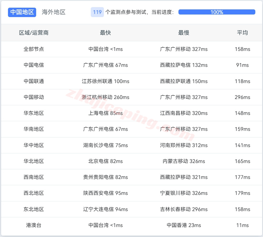
Task: Switch to the 海外地区 tab
Action: pyautogui.click(x=54, y=12)
